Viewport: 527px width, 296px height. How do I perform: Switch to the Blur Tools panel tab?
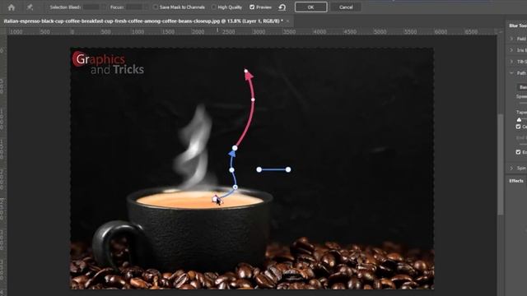(518, 25)
